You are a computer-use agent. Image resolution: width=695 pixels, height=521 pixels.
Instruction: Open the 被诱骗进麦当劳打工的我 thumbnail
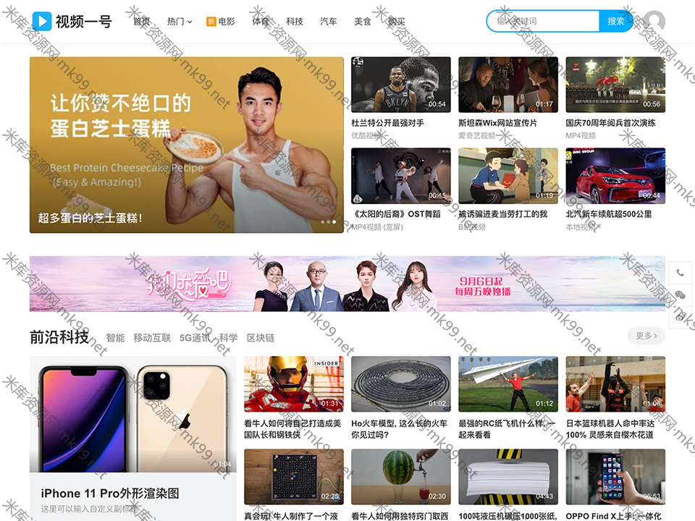508,176
